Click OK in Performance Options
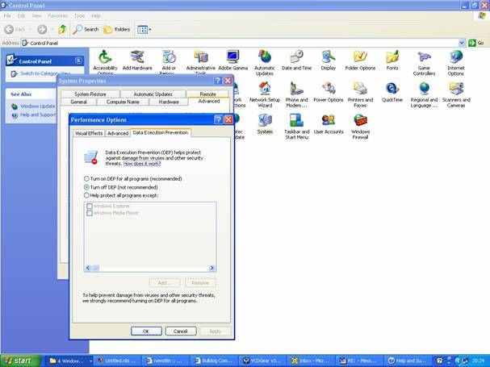Image resolution: width=490 pixels, height=367 pixels. (146, 331)
